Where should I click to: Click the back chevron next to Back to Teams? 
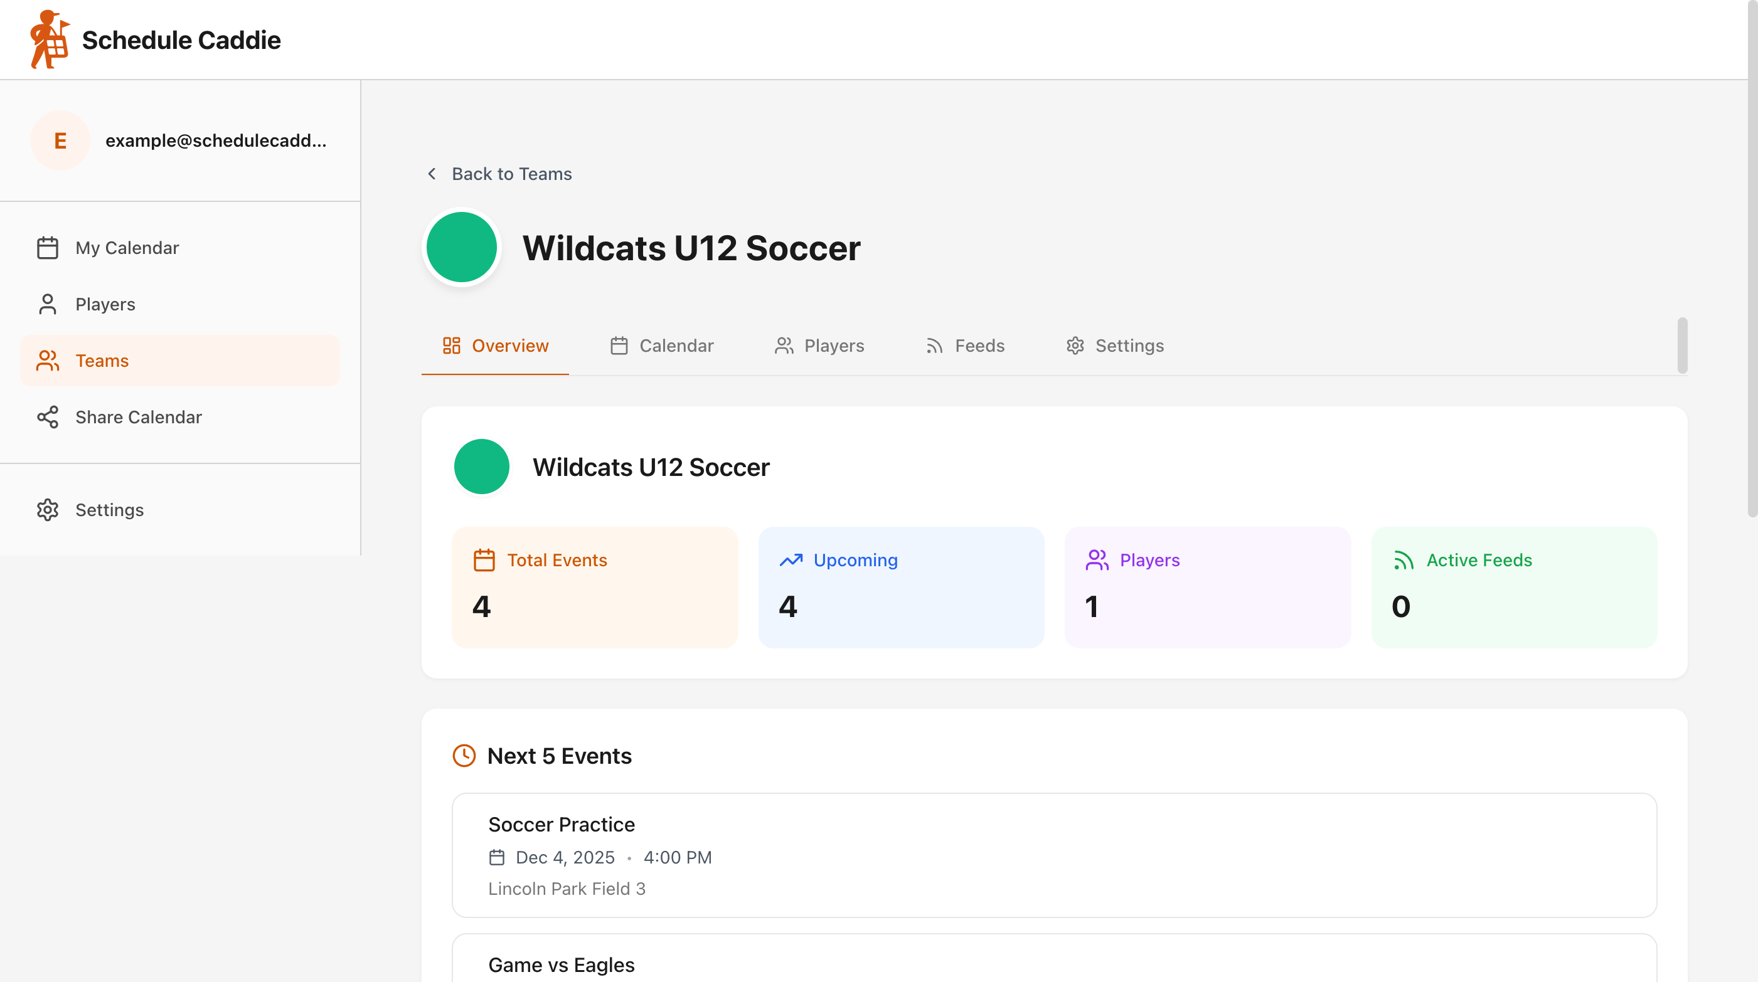coord(432,174)
